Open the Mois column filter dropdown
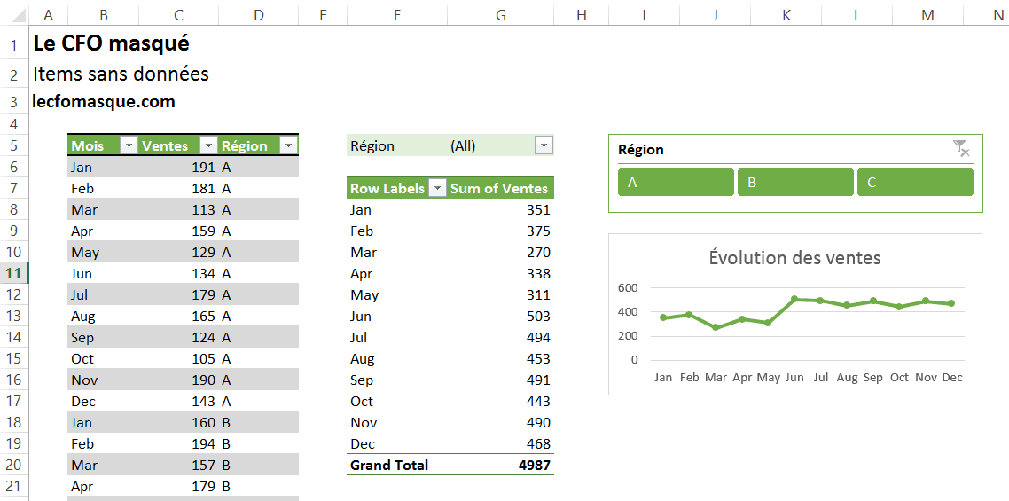Image resolution: width=1009 pixels, height=501 pixels. click(x=128, y=146)
